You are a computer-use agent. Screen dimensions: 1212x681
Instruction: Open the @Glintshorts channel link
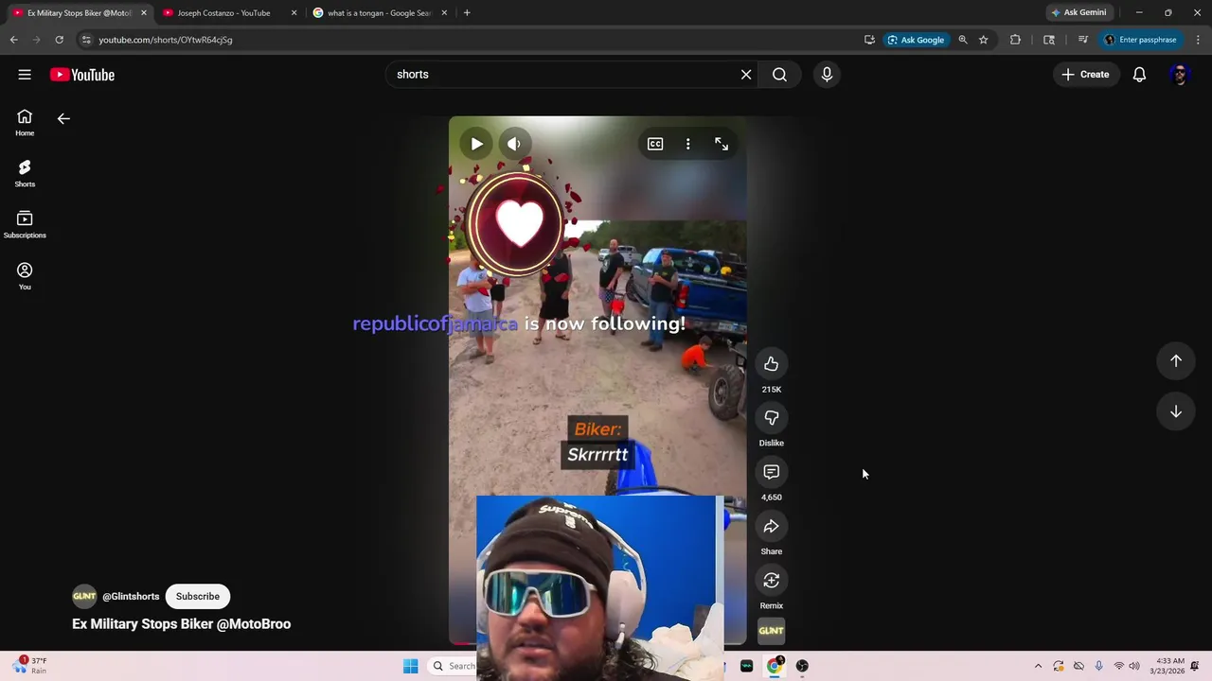(x=131, y=596)
